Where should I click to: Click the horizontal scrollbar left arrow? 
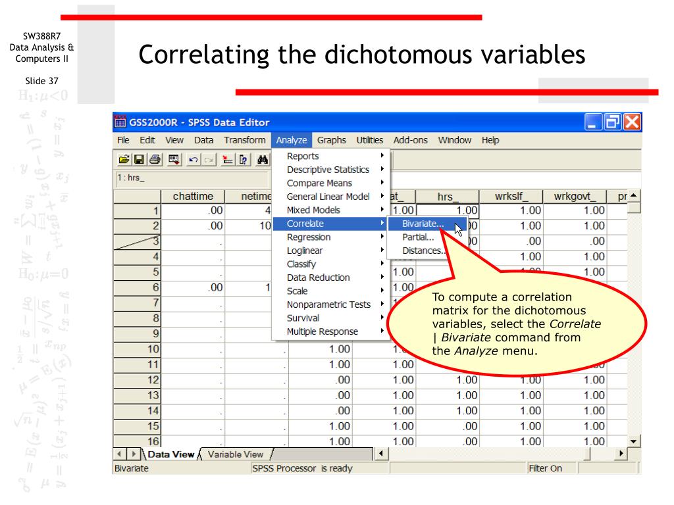381,454
